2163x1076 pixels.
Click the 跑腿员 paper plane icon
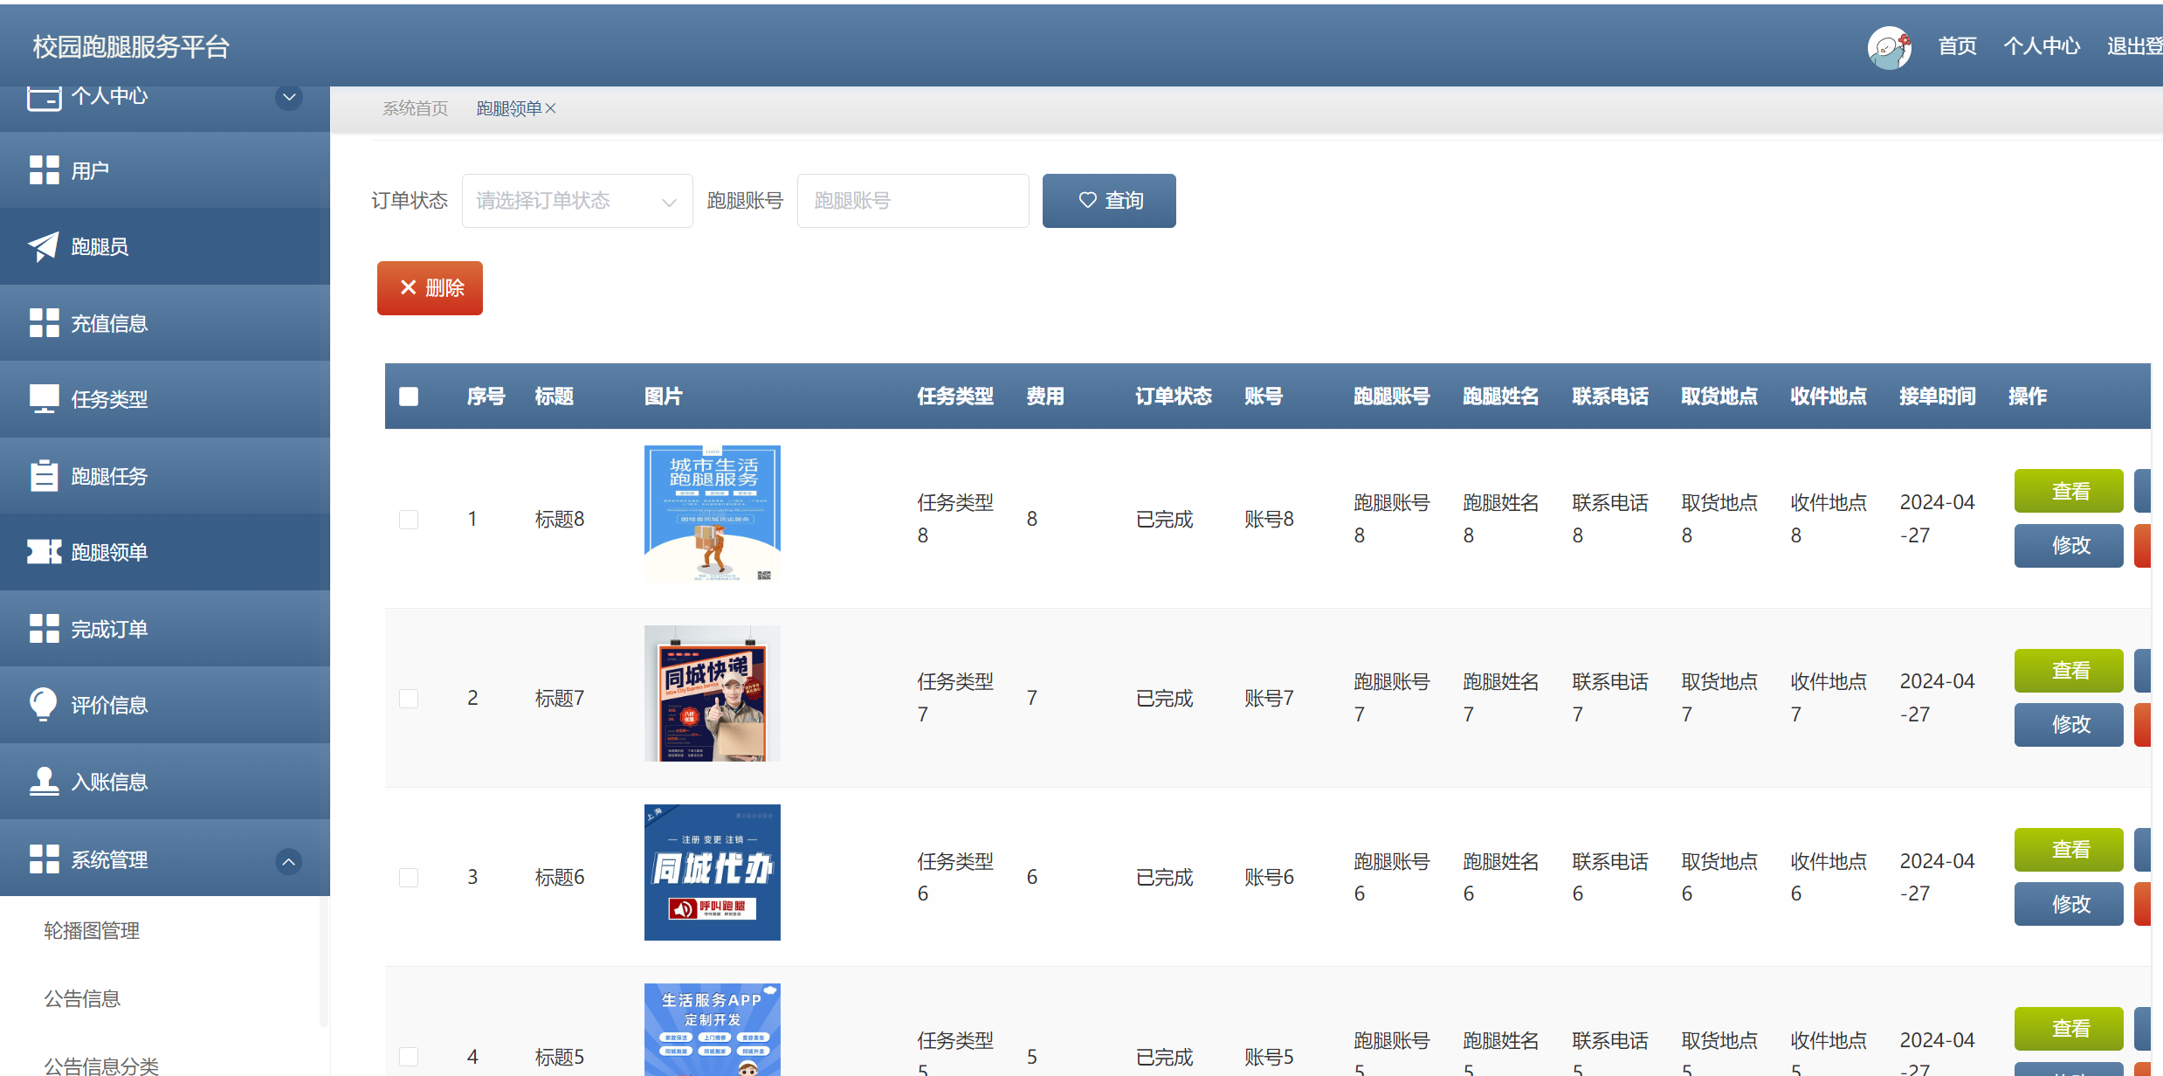pyautogui.click(x=44, y=246)
